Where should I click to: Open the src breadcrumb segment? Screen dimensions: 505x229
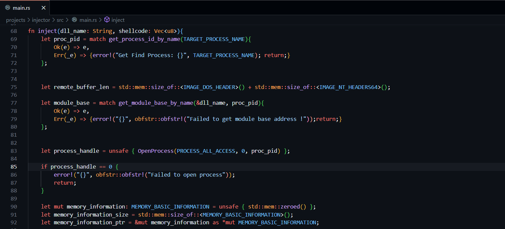[60, 20]
